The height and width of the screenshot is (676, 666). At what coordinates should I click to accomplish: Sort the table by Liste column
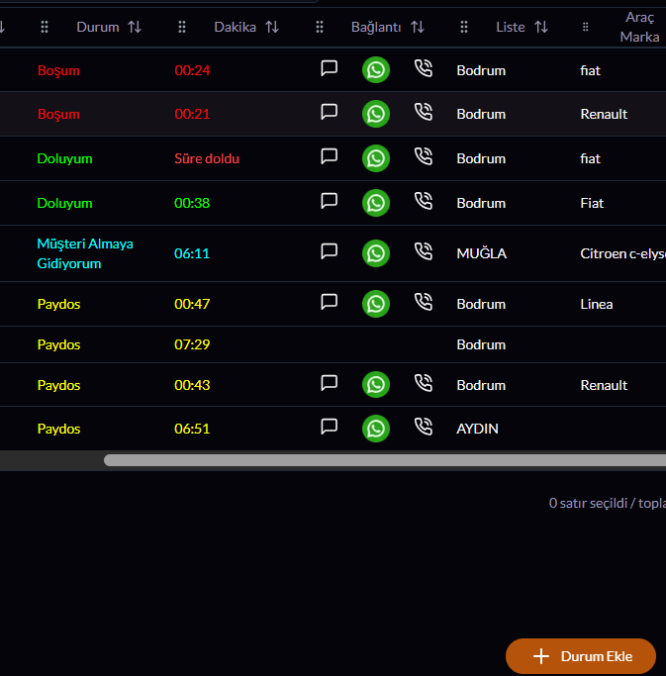pyautogui.click(x=541, y=28)
